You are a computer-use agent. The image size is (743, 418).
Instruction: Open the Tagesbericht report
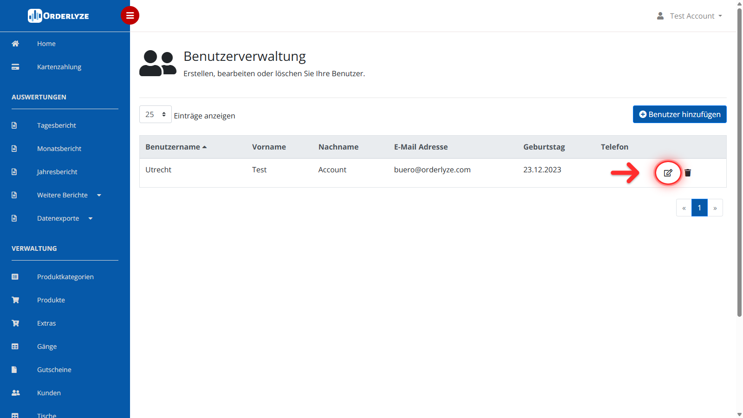point(57,125)
